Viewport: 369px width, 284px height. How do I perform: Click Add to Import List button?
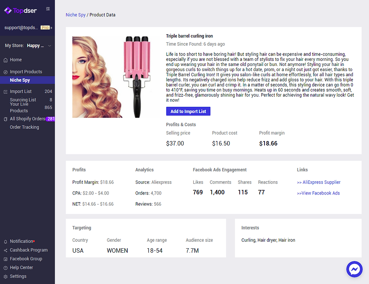[x=188, y=111]
